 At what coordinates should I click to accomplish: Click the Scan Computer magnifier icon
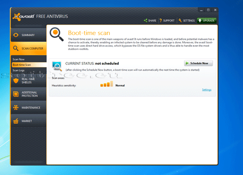pyautogui.click(x=15, y=48)
